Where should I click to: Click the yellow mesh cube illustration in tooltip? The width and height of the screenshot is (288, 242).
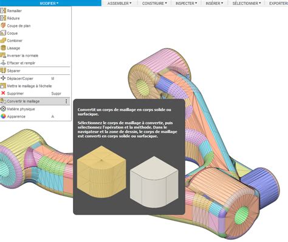click(x=101, y=173)
